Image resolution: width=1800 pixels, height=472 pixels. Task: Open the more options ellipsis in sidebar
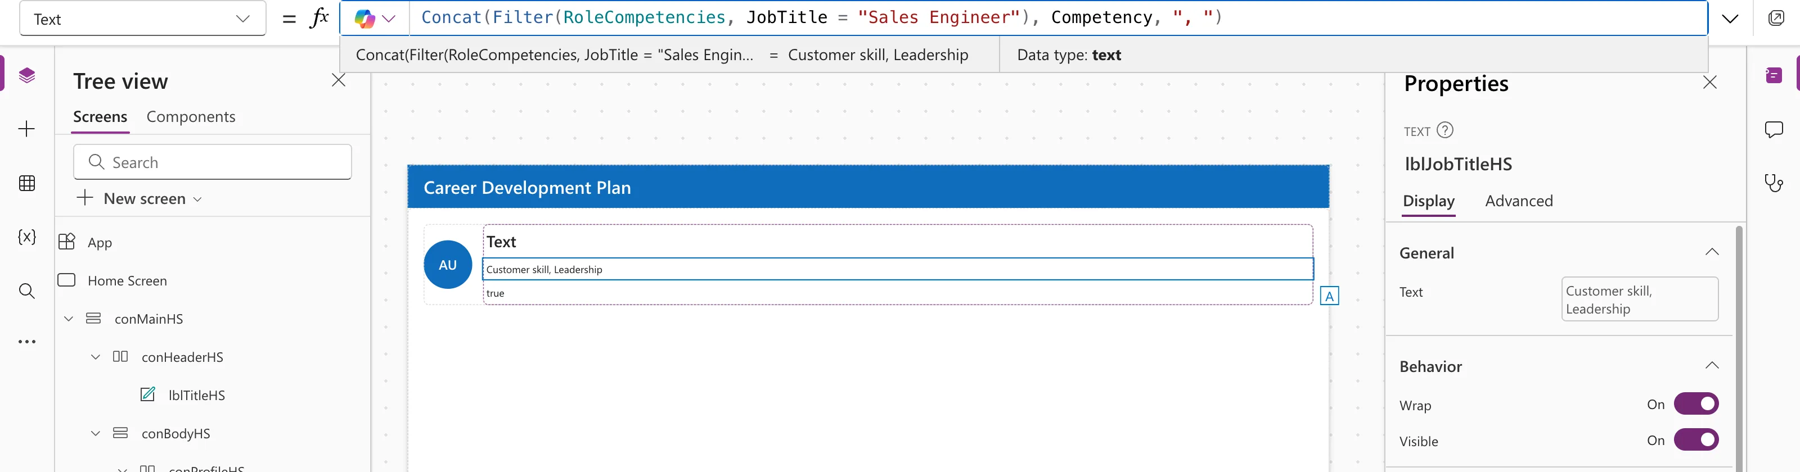point(26,342)
